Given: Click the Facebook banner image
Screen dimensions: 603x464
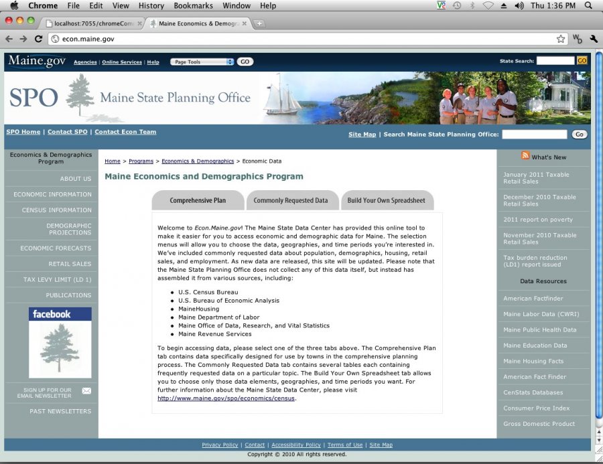Looking at the screenshot, I should coord(60,343).
